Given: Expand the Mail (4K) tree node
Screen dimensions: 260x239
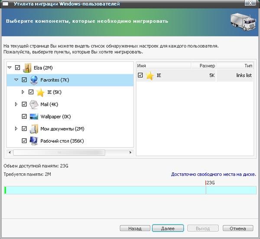Looking at the screenshot, I should pyautogui.click(x=16, y=104).
